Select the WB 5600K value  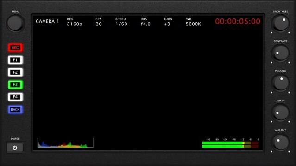[x=193, y=24]
